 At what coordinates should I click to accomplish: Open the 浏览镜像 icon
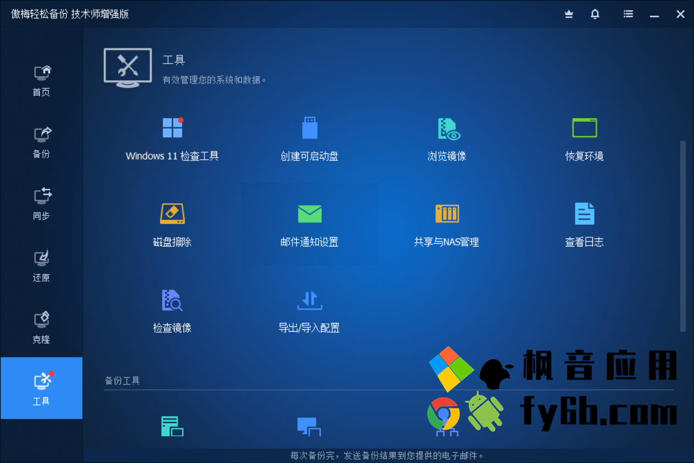pos(448,129)
